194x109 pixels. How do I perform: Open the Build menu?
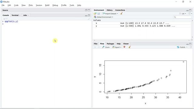coord(47,5)
